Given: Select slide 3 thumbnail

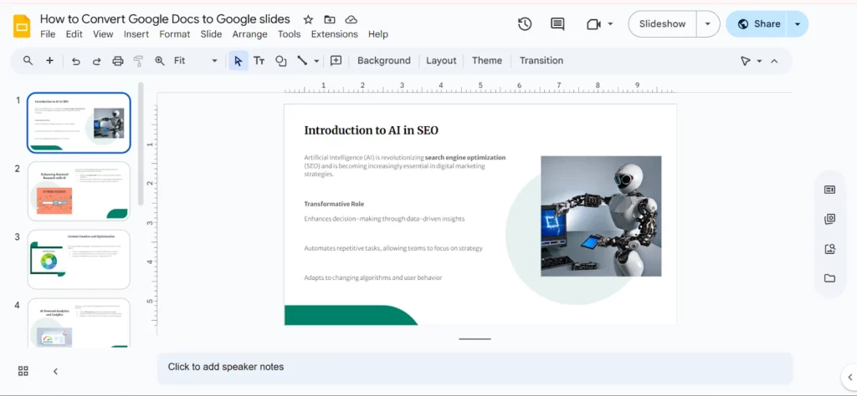Looking at the screenshot, I should click(x=79, y=259).
